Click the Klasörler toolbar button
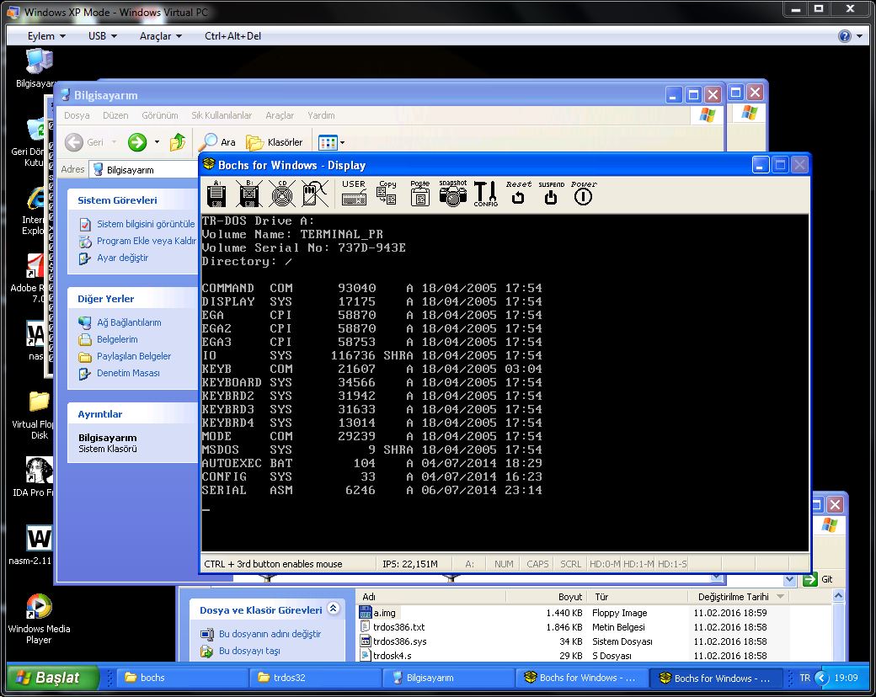This screenshot has height=697, width=876. tap(275, 142)
